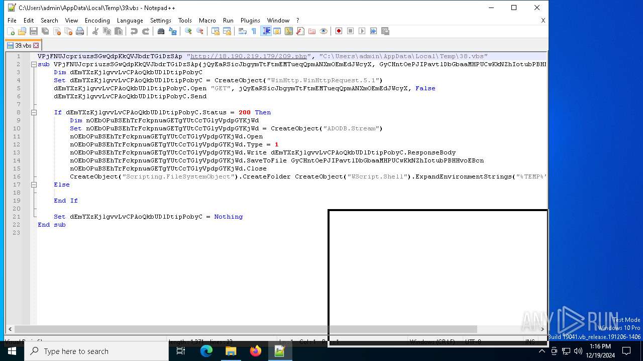Screen dimensions: 643x361
Task: Open the Windows Start menu
Action: tap(12, 351)
